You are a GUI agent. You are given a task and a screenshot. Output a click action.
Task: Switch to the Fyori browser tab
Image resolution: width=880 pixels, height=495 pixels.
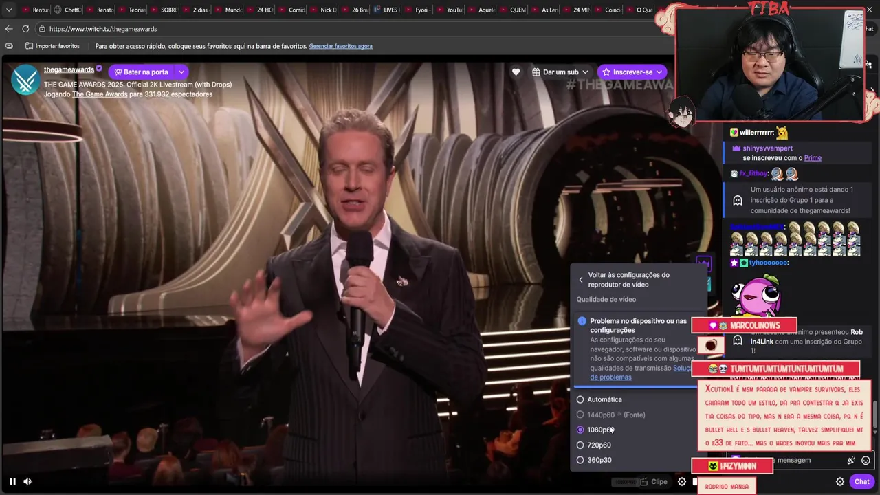point(419,10)
